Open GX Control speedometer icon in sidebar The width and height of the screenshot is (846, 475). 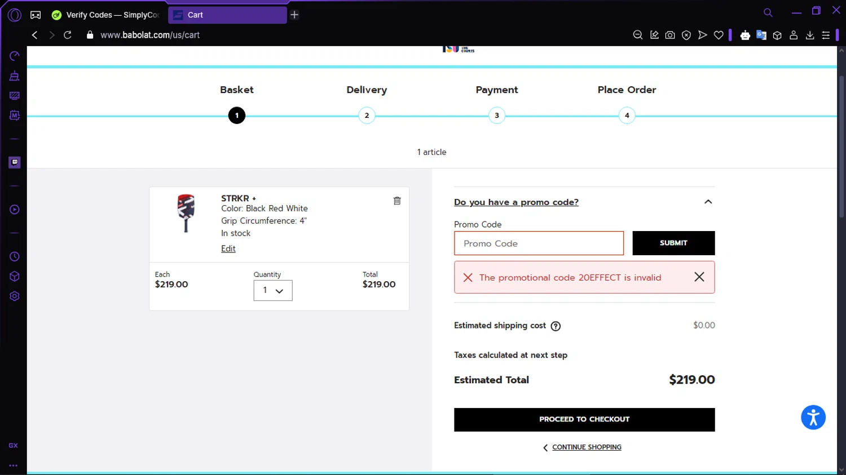15,56
